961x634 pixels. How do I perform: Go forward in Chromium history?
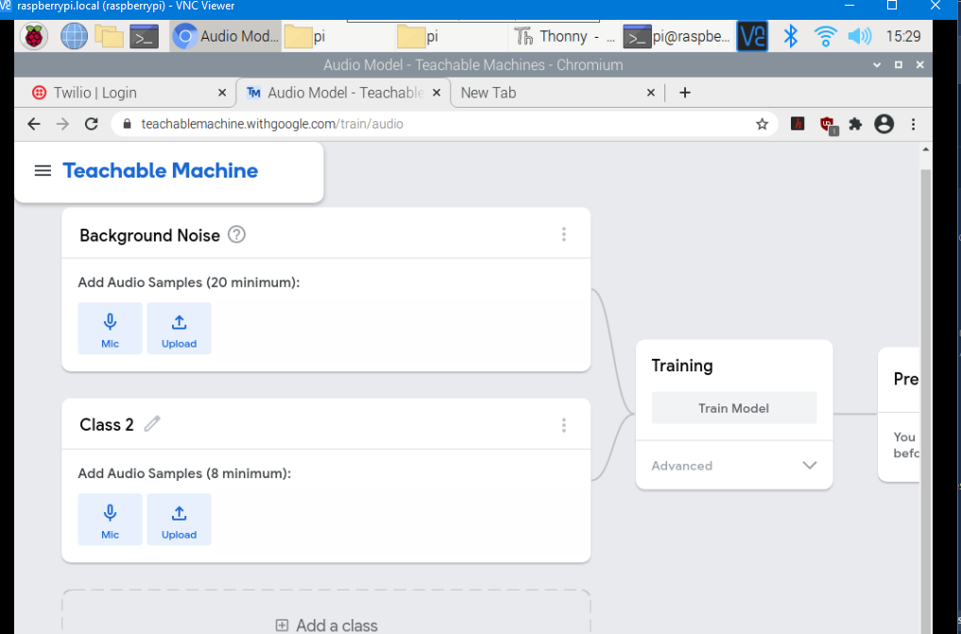pos(62,125)
